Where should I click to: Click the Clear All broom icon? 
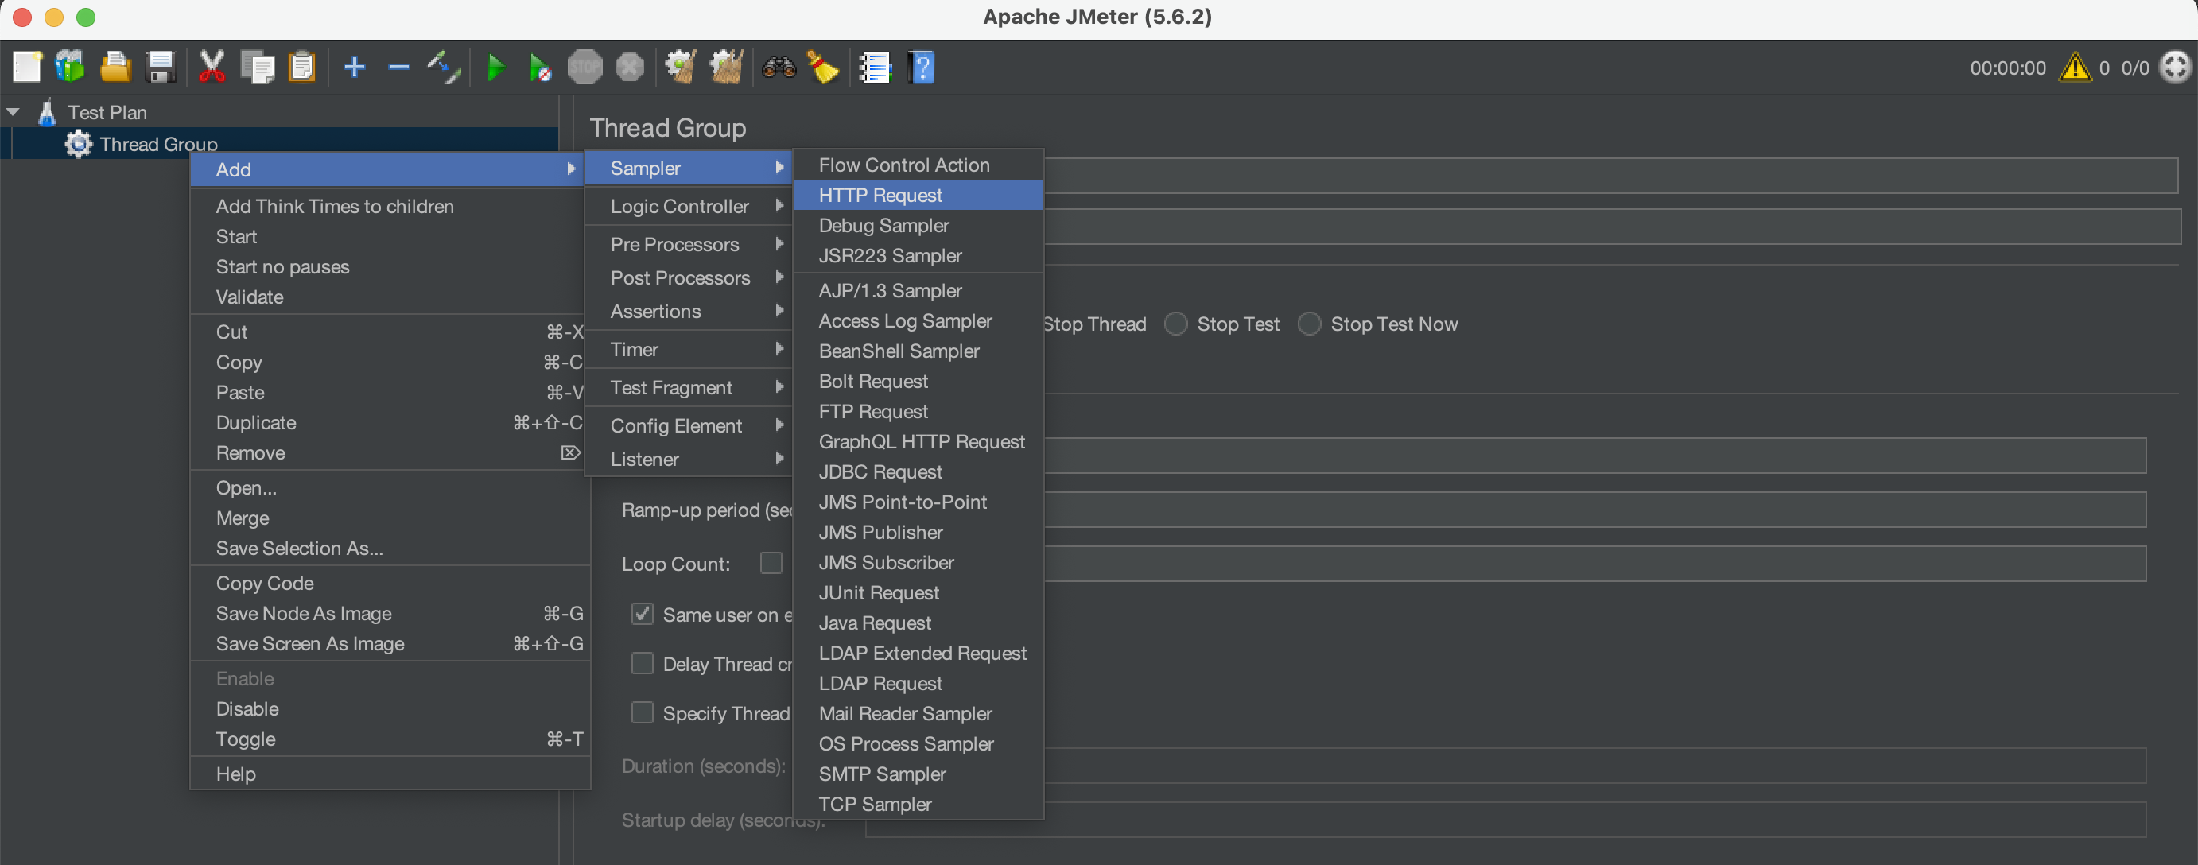click(727, 68)
